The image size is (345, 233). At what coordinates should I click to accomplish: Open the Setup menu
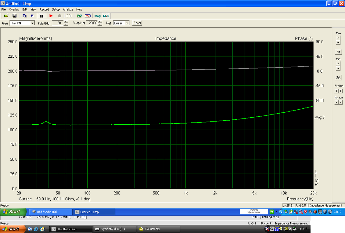coord(56,9)
